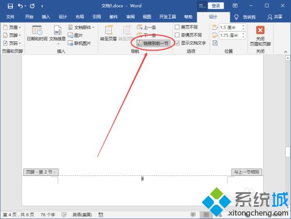Open the 引用 tab
291x219 pixels.
pos(97,17)
